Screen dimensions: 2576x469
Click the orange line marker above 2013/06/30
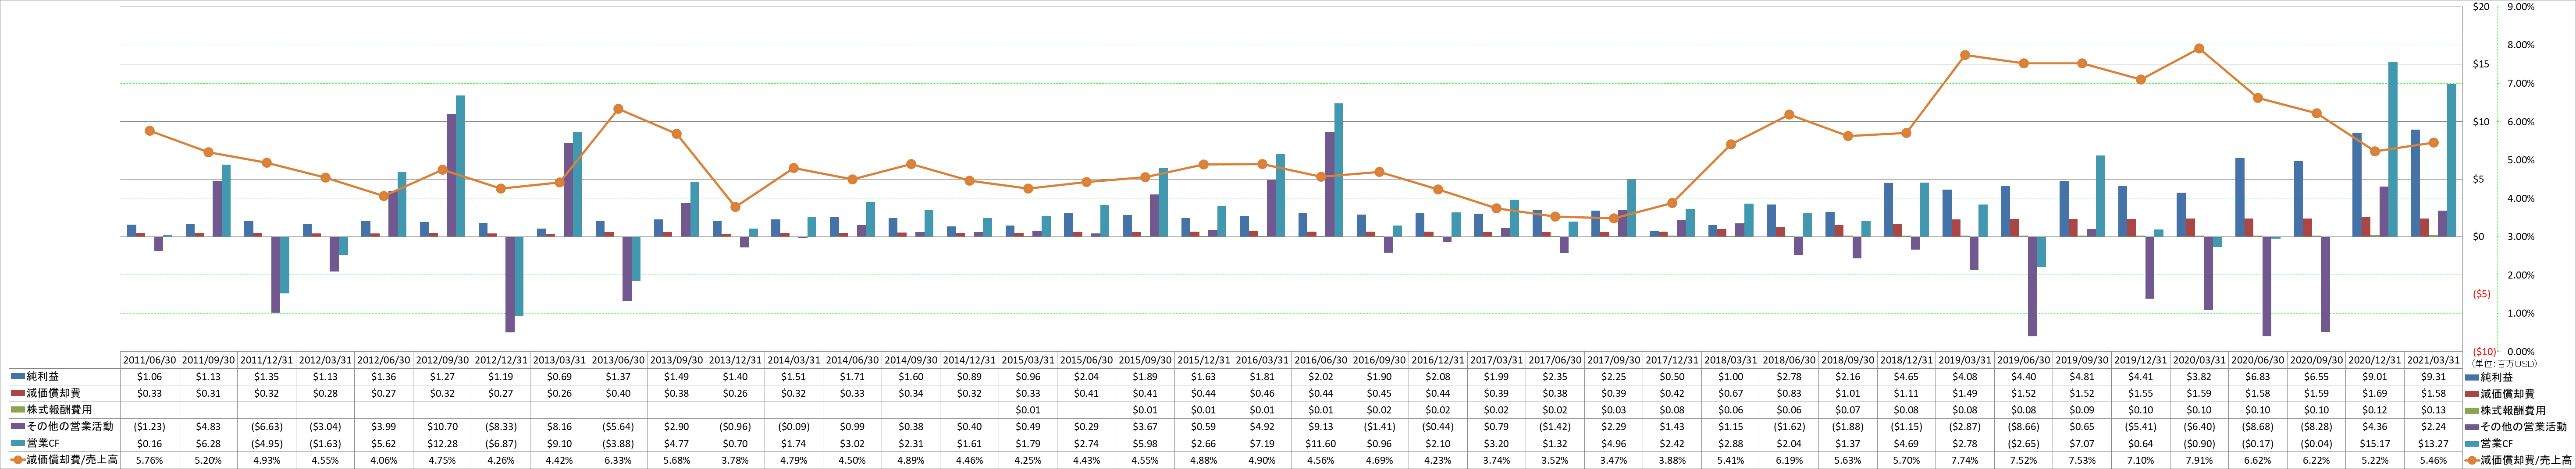618,109
